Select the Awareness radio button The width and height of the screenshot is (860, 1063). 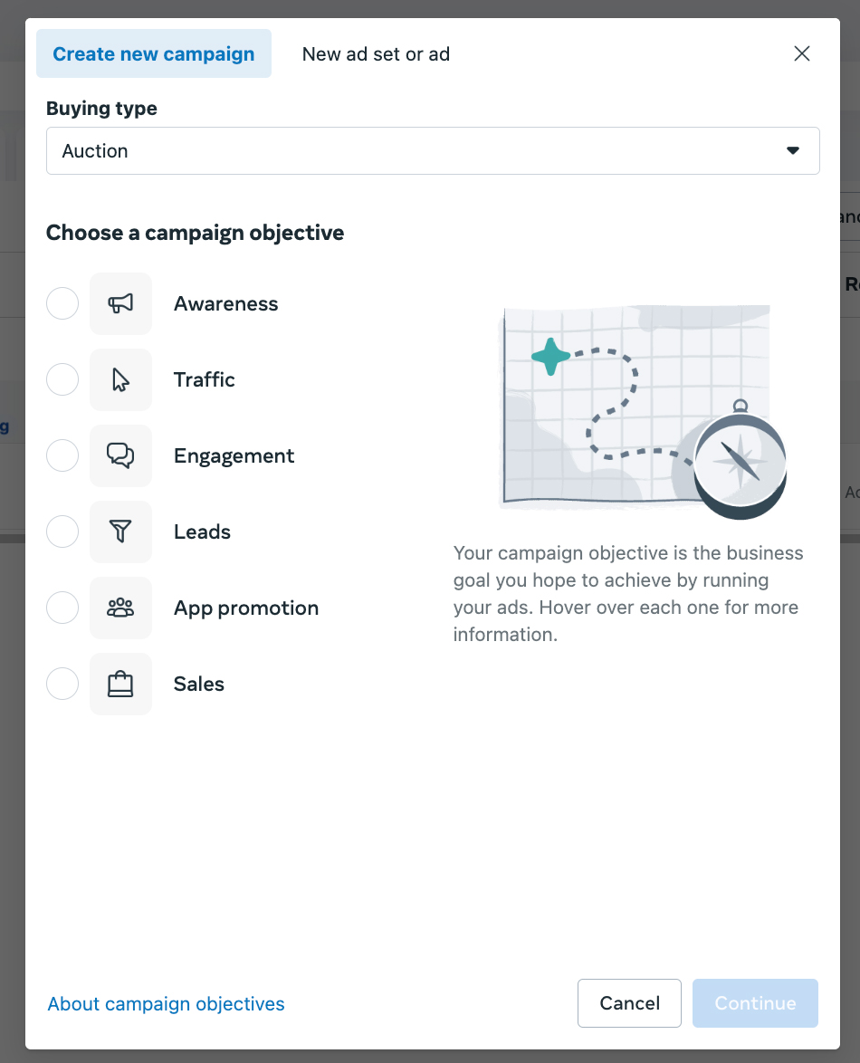coord(62,304)
